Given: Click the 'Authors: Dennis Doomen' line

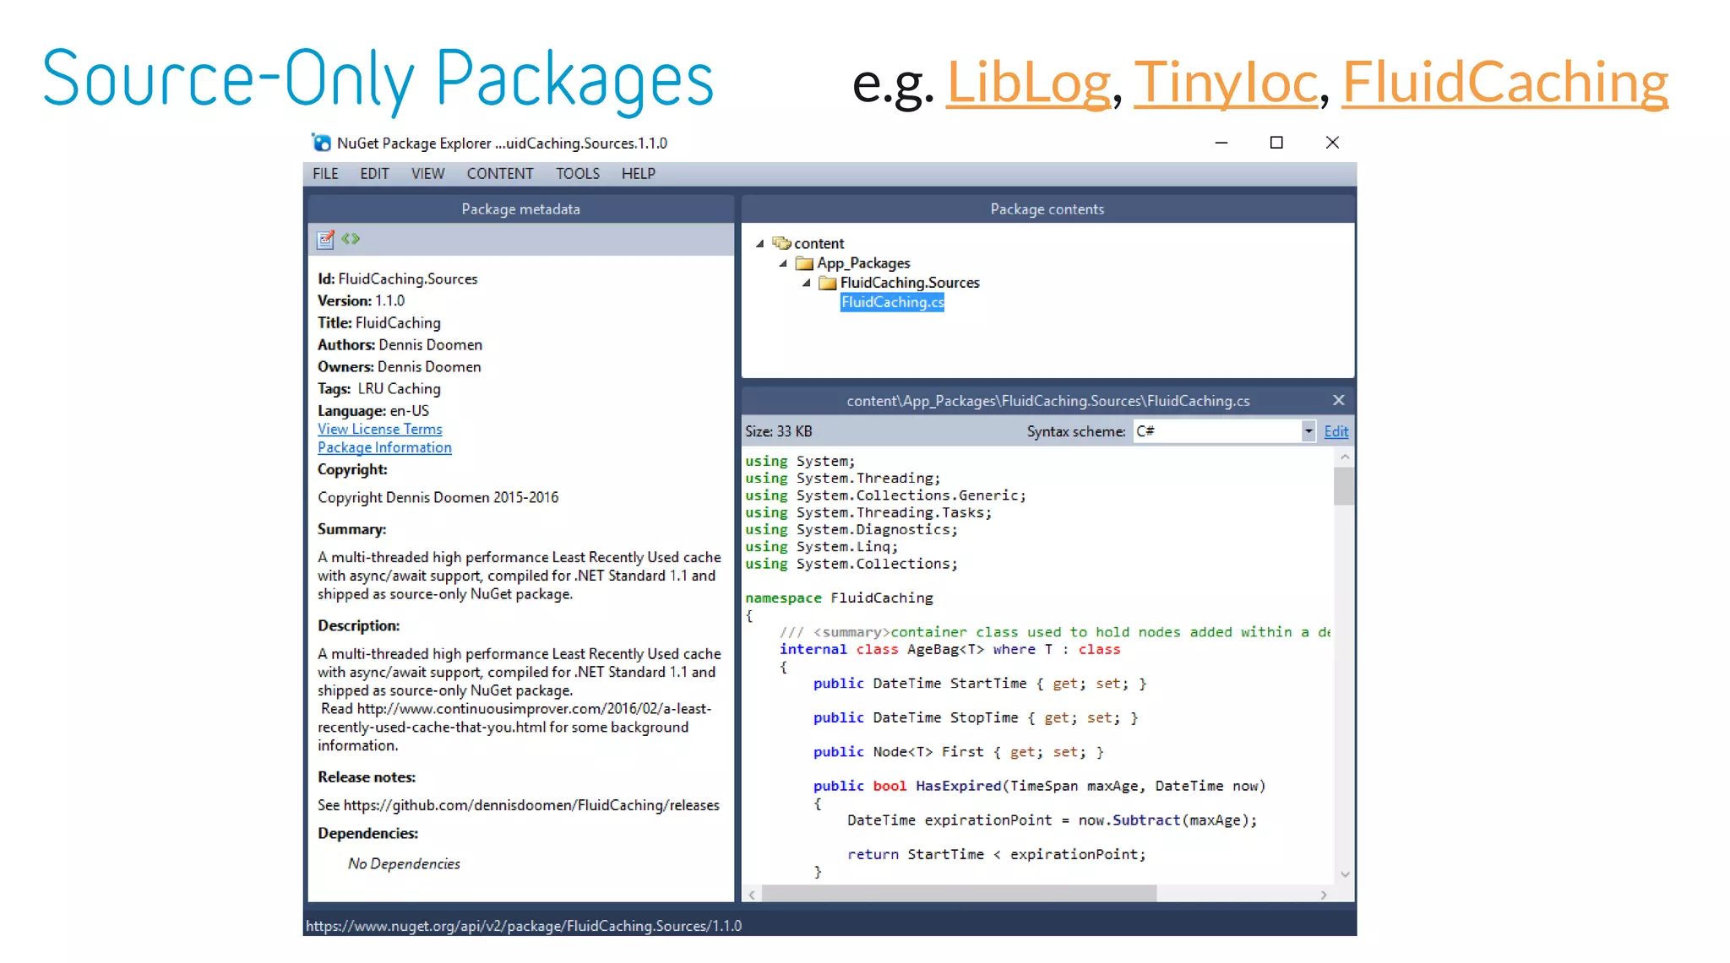Looking at the screenshot, I should 400,344.
